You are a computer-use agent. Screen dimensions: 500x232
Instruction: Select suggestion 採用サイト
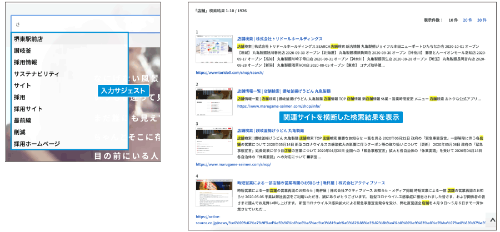pyautogui.click(x=69, y=109)
